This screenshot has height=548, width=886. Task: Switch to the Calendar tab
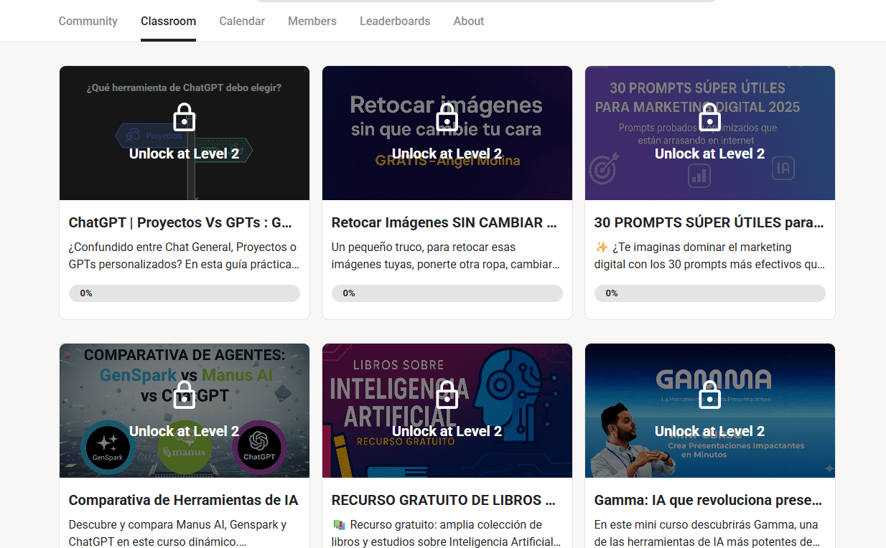[242, 22]
